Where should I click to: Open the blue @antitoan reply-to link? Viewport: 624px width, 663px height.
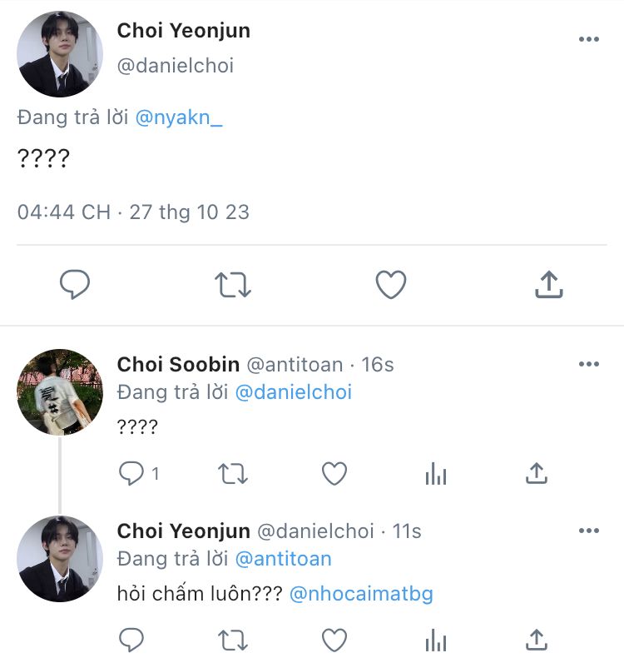pyautogui.click(x=283, y=558)
